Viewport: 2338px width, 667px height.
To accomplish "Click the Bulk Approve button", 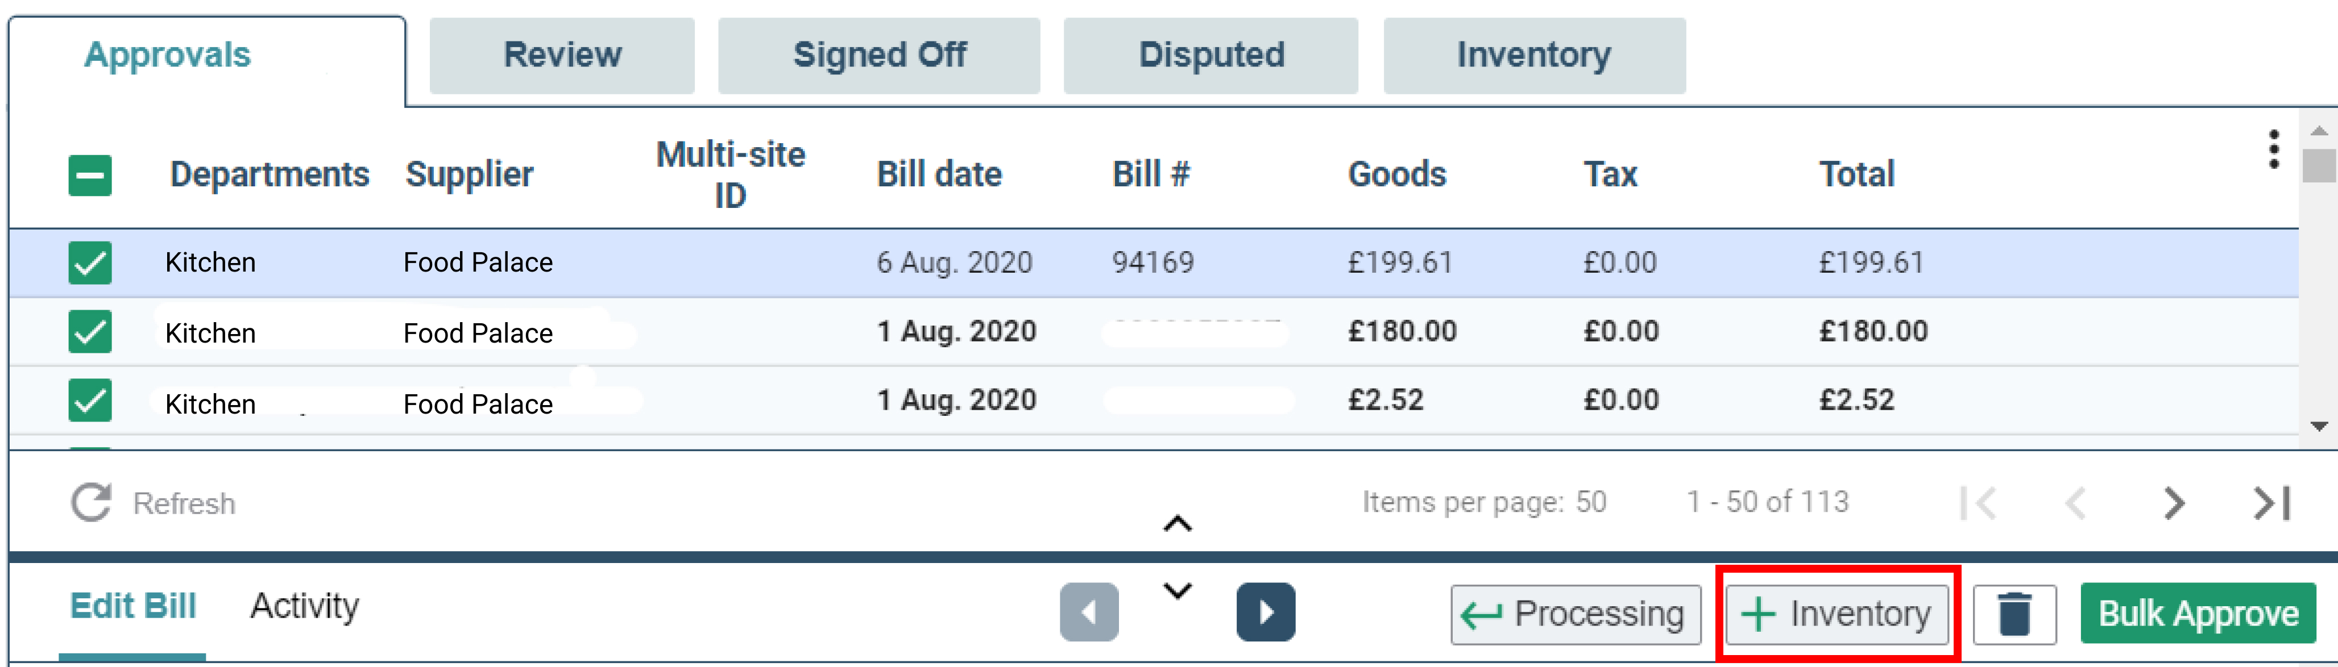I will click(2198, 614).
